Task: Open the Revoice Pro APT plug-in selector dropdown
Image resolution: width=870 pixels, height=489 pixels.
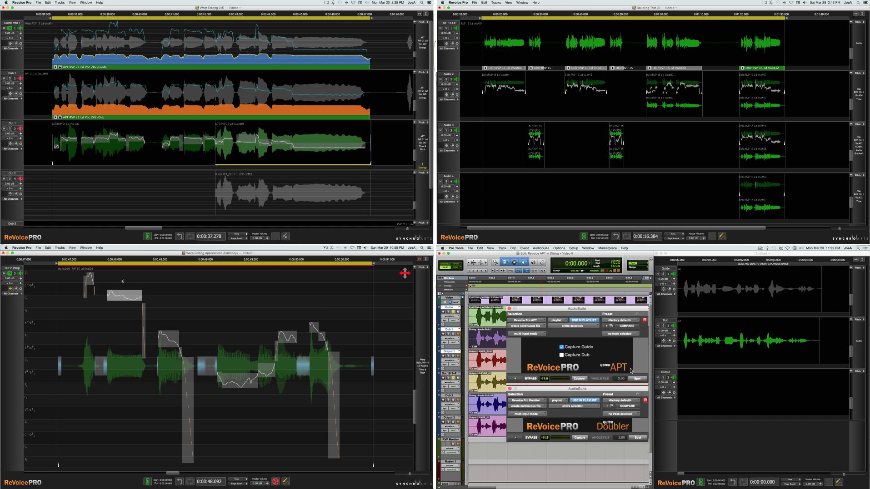Action: click(x=526, y=320)
